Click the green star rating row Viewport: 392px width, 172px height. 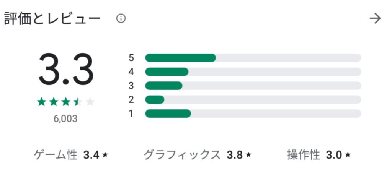[65, 102]
